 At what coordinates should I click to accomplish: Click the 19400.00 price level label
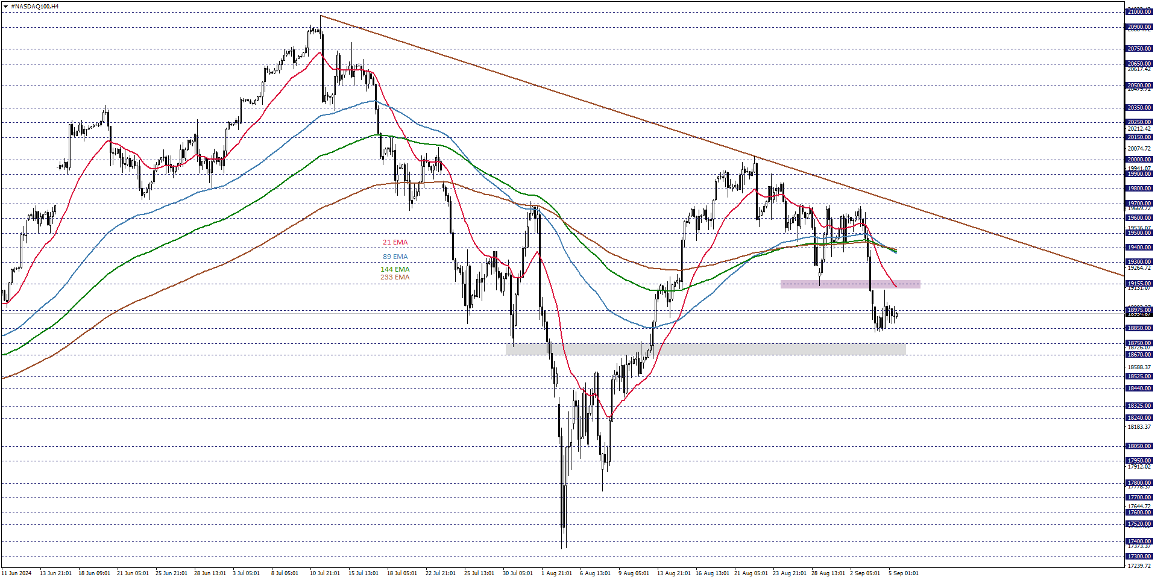click(1139, 248)
